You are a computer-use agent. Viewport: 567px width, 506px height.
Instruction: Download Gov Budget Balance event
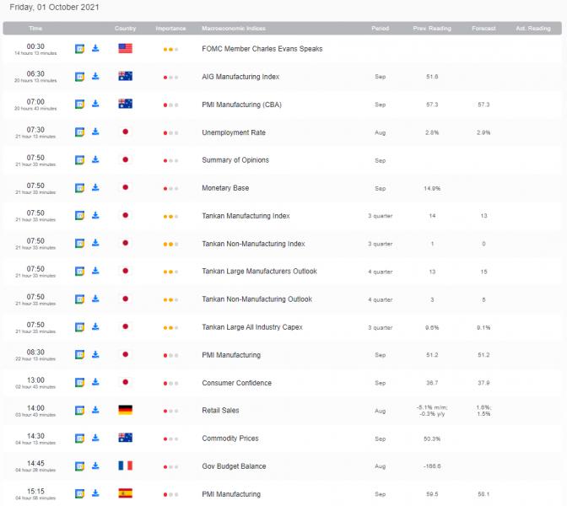click(x=95, y=466)
